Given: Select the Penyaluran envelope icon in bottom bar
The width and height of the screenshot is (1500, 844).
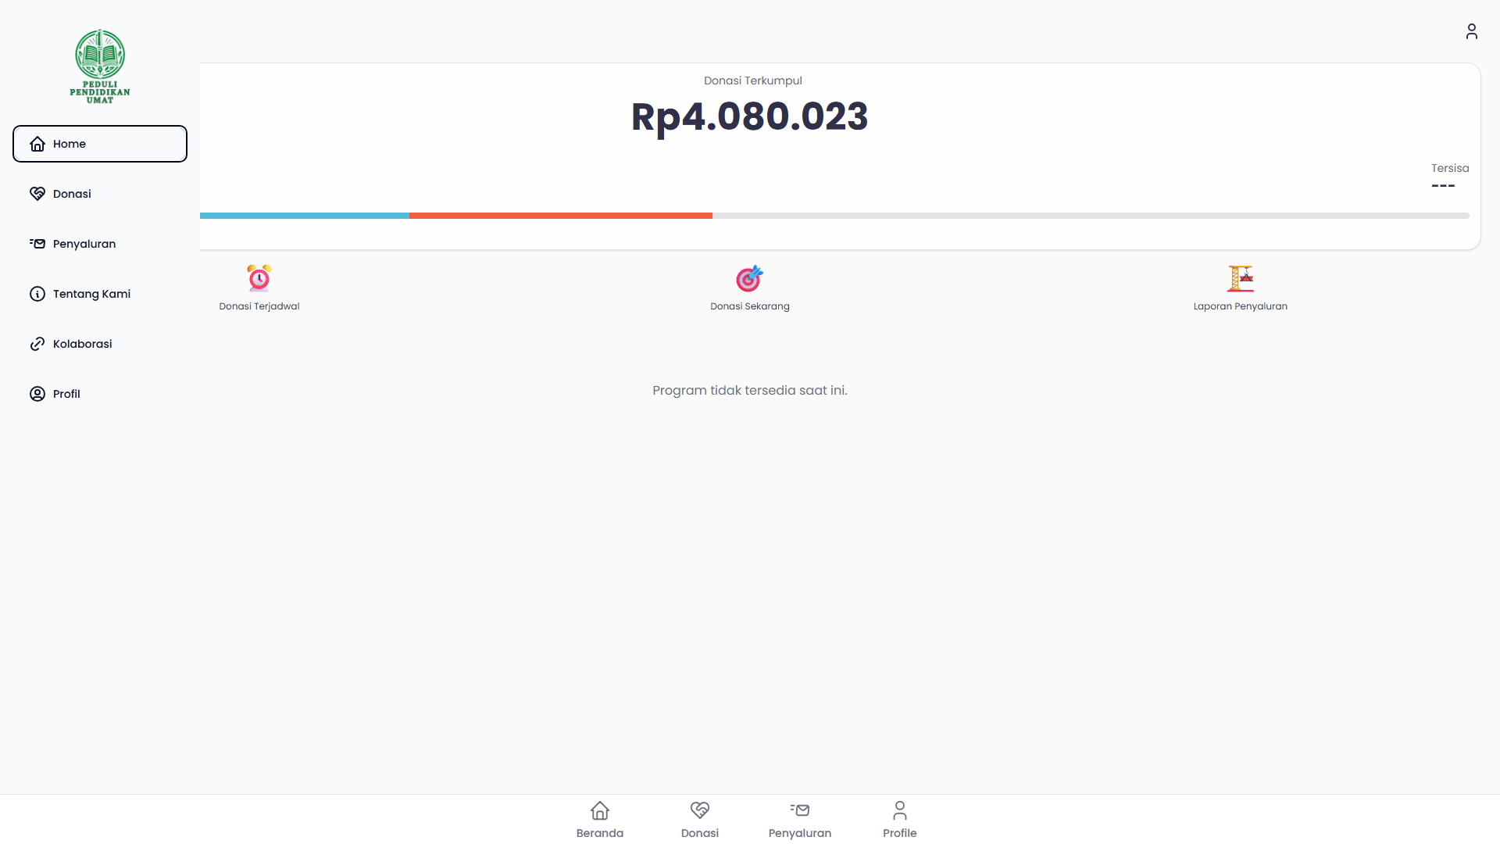Looking at the screenshot, I should [799, 810].
